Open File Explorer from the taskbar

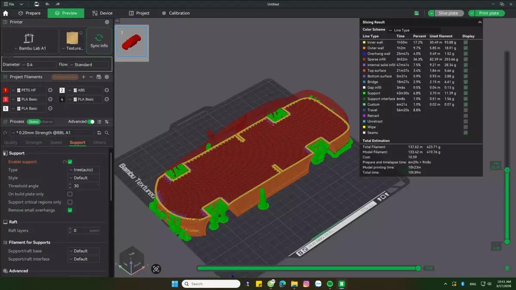click(x=294, y=284)
